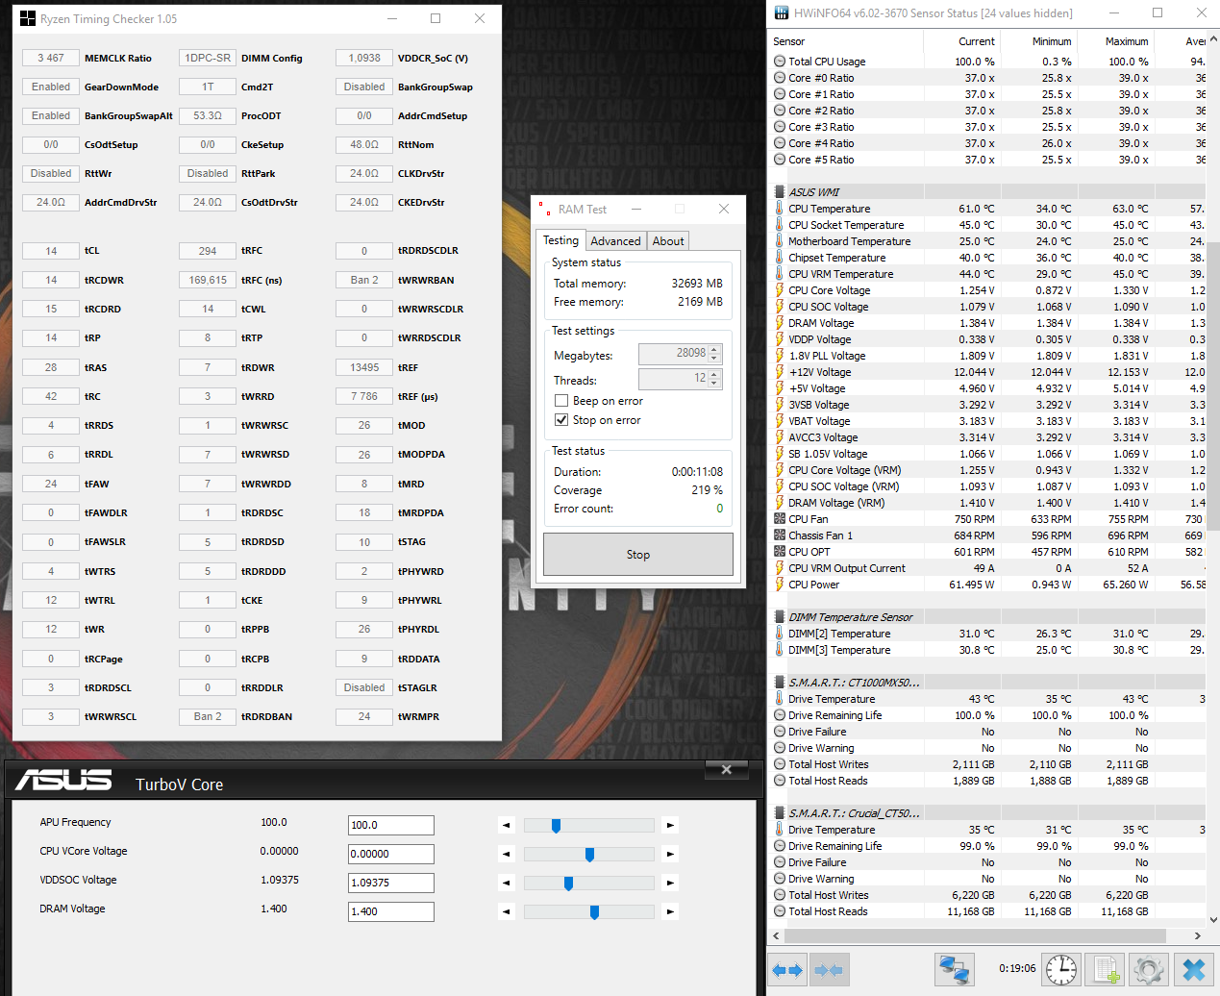Click the Megabytes 28098 field in RAM Test
1220x996 pixels.
(673, 354)
